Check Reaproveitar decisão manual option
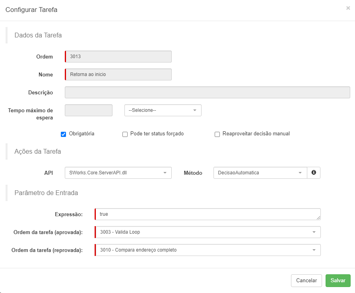 tap(217, 134)
